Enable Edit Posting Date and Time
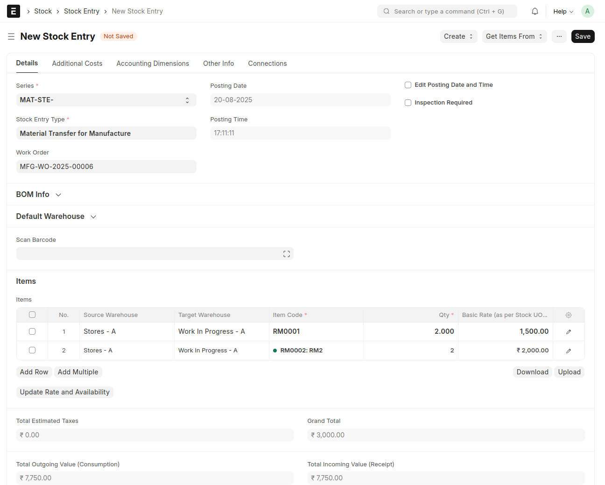The height and width of the screenshot is (485, 605). click(x=408, y=85)
